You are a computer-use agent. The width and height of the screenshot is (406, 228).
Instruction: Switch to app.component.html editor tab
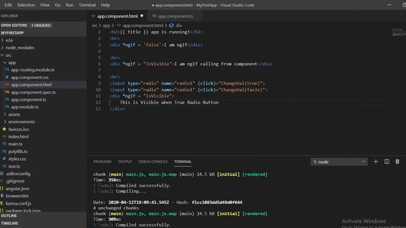tap(117, 16)
